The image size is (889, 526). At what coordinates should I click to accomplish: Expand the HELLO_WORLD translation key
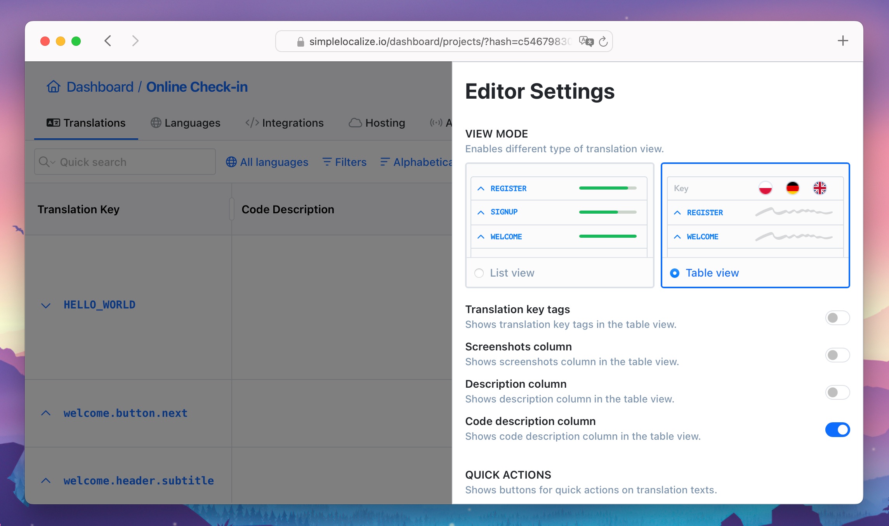pos(45,305)
